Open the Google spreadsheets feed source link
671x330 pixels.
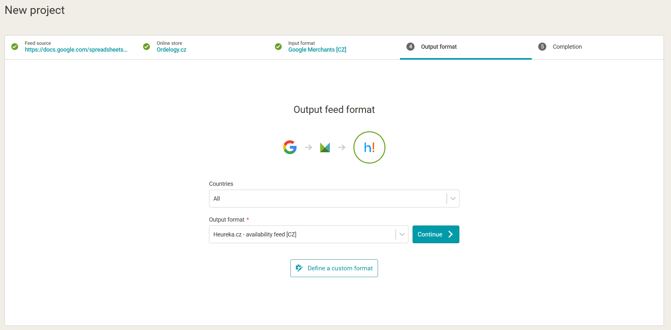(x=76, y=50)
